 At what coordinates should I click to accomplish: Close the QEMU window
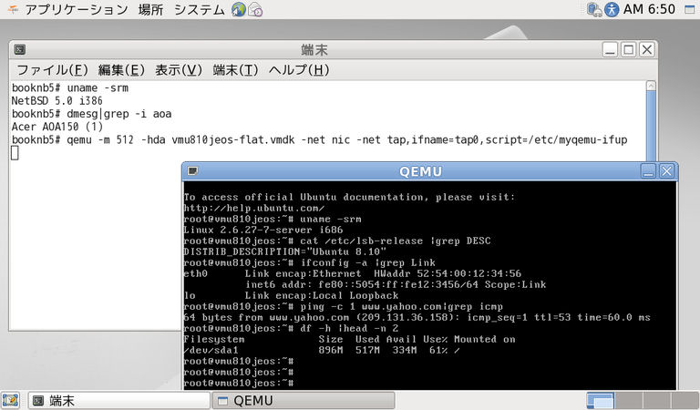[x=667, y=171]
